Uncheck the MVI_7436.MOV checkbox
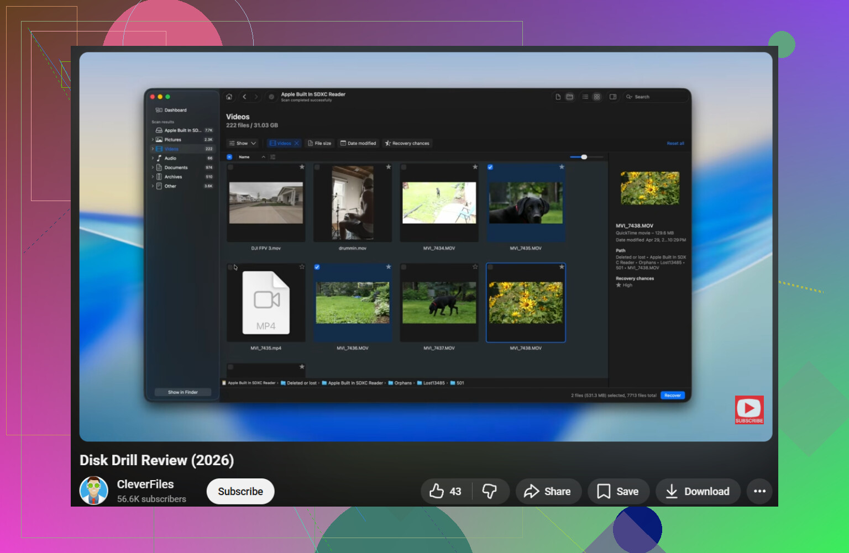849x553 pixels. [x=317, y=267]
